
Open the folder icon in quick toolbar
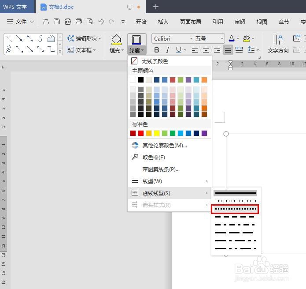click(x=46, y=22)
